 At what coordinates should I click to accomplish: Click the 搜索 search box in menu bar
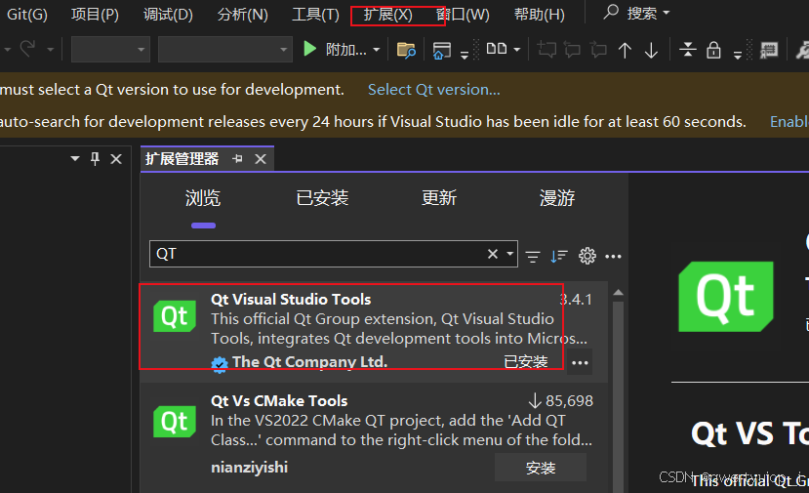(x=636, y=13)
